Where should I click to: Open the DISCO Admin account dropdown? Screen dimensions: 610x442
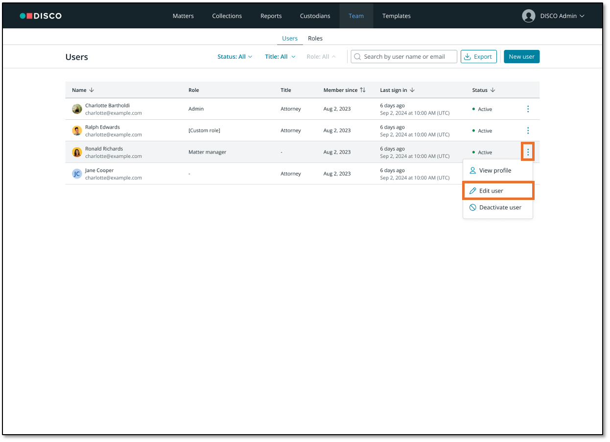click(562, 16)
